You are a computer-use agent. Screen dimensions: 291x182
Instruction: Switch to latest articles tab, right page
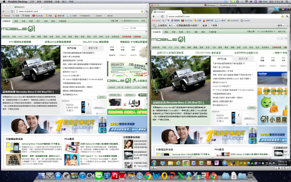(x=243, y=59)
